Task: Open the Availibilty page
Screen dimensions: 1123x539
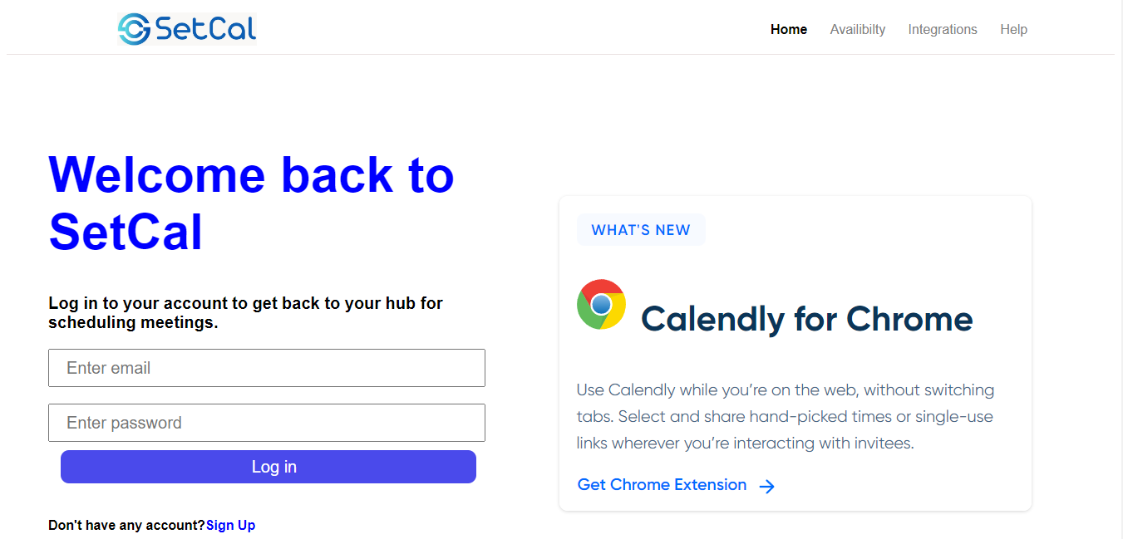Action: [858, 29]
